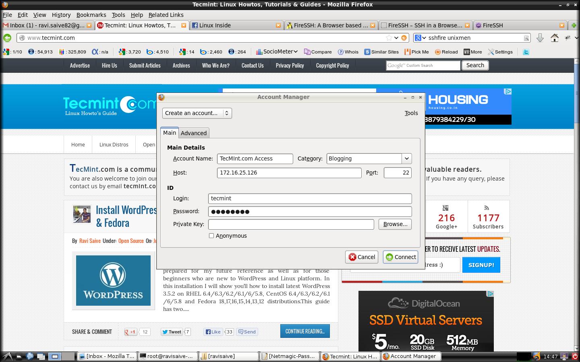Screen dimensions: 580x362
Task: Open the Archives nav link
Action: click(181, 65)
